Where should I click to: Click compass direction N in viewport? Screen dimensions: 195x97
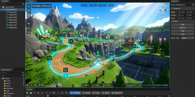[x=88, y=5]
